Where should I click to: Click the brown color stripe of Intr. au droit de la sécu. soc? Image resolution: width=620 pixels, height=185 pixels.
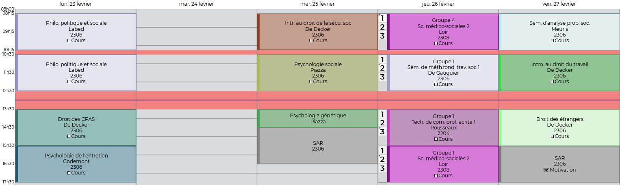tap(258, 32)
